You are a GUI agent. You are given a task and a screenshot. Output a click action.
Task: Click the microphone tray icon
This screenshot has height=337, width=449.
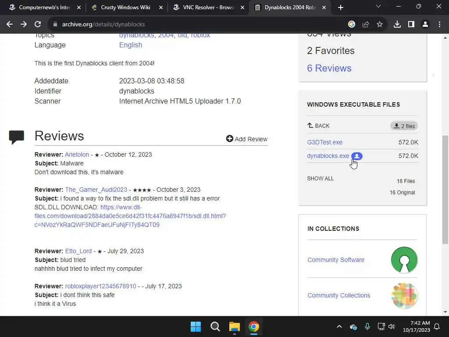(x=367, y=326)
